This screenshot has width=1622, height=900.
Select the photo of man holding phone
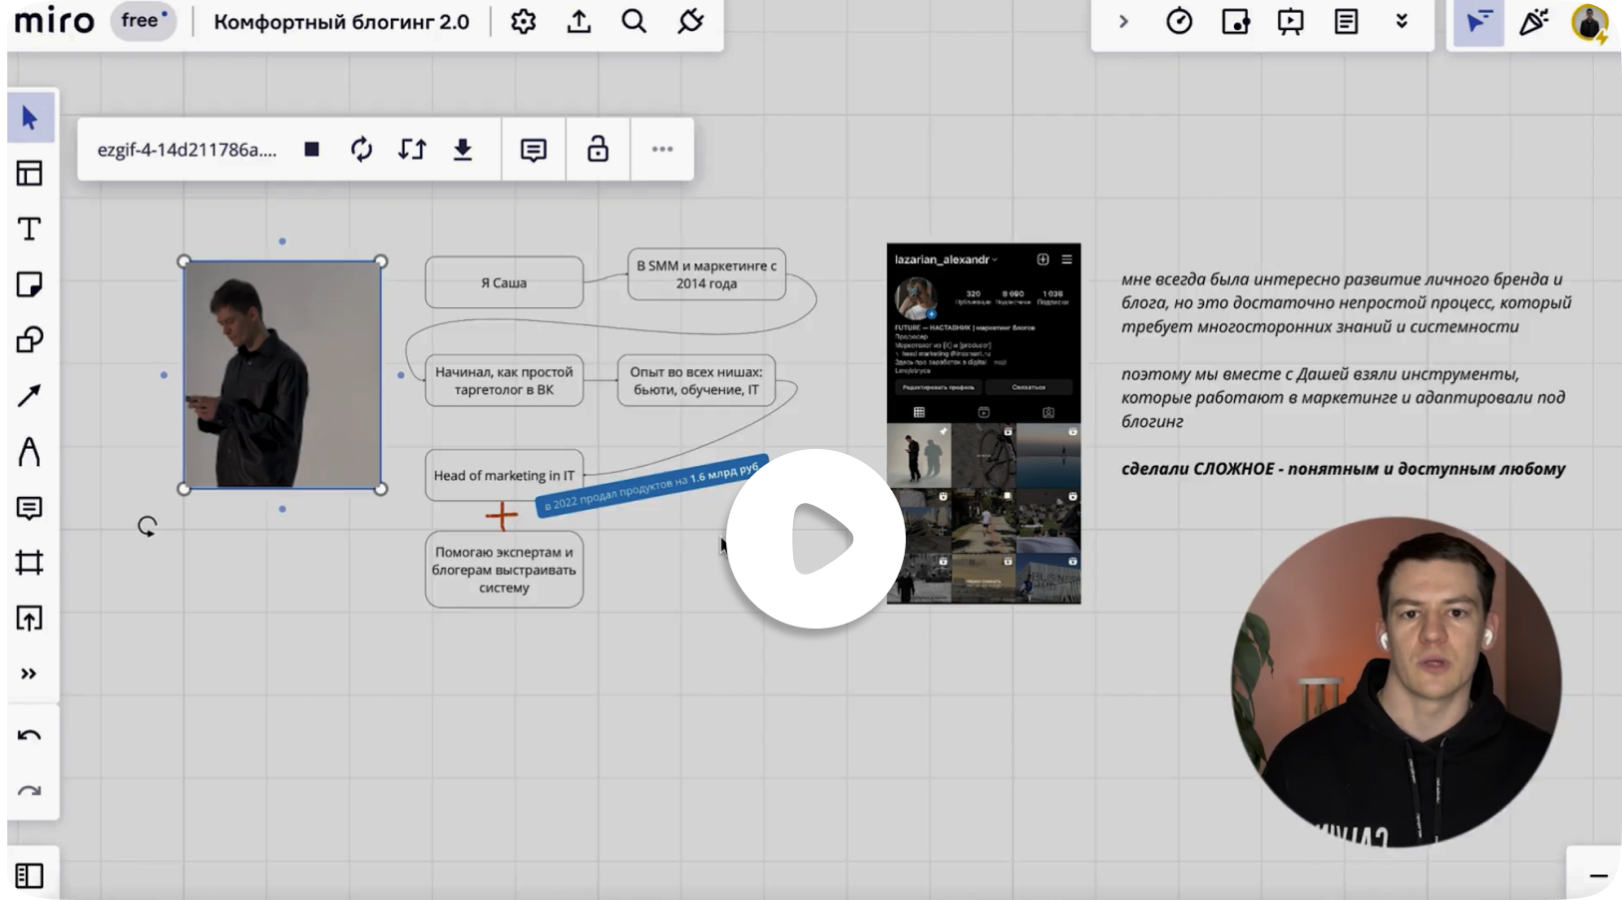pos(282,375)
